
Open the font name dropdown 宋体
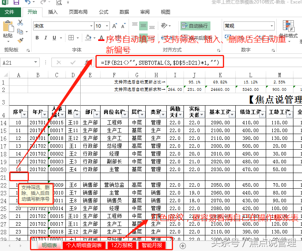91,26
